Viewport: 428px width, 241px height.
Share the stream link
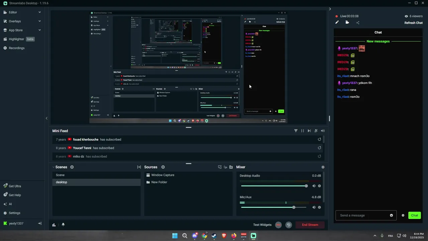(358, 23)
